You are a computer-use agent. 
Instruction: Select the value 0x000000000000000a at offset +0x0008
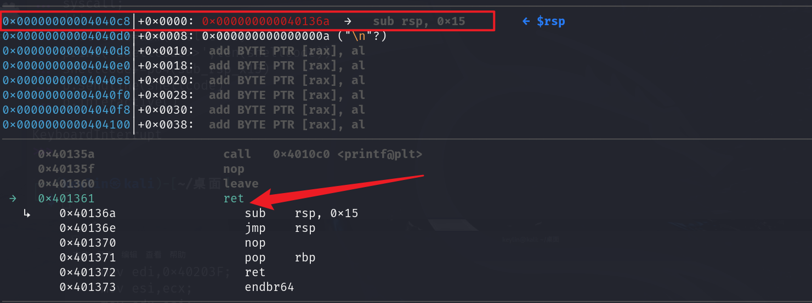coord(266,37)
